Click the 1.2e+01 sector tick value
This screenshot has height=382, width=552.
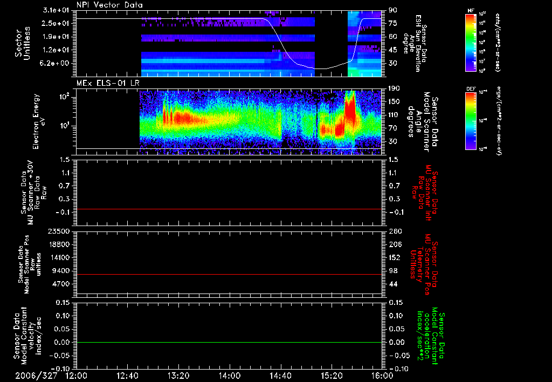tap(56, 50)
